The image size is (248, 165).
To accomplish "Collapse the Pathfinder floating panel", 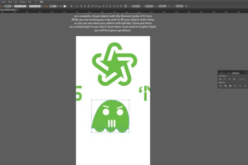I will click(x=245, y=71).
